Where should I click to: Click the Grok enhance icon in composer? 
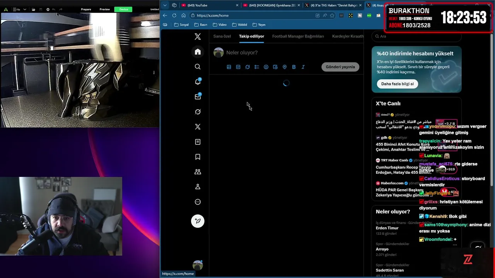pyautogui.click(x=247, y=67)
